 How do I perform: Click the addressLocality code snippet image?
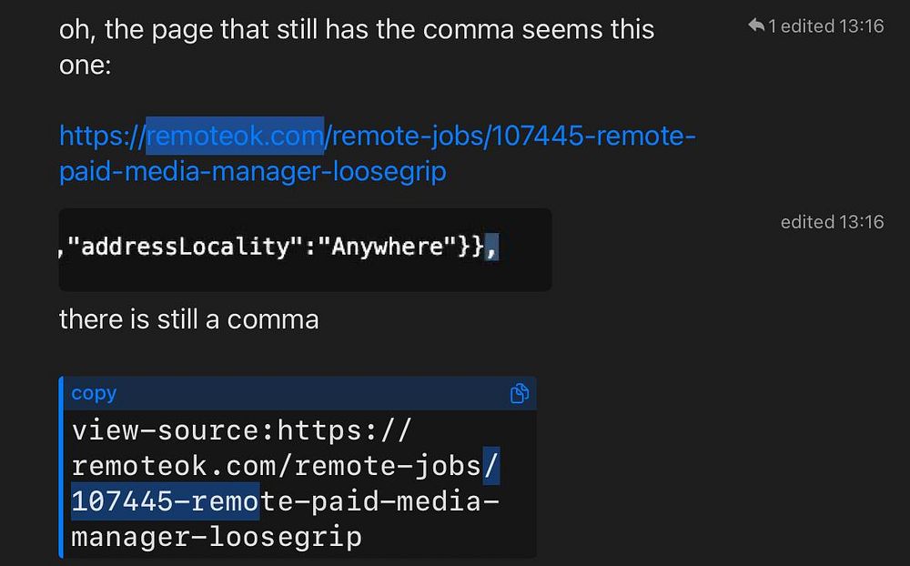click(x=305, y=249)
